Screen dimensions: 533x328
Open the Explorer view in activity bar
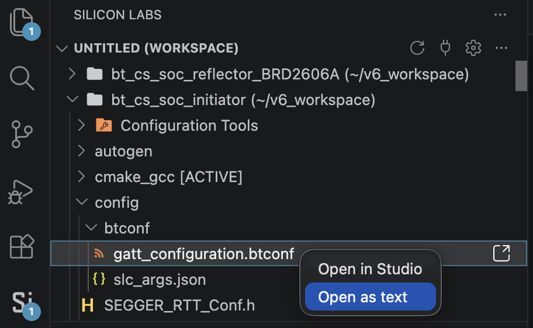22,22
